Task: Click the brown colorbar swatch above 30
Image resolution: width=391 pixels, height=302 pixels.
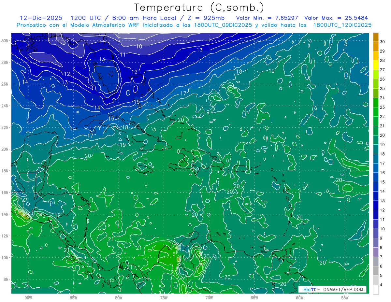Action: [x=376, y=37]
